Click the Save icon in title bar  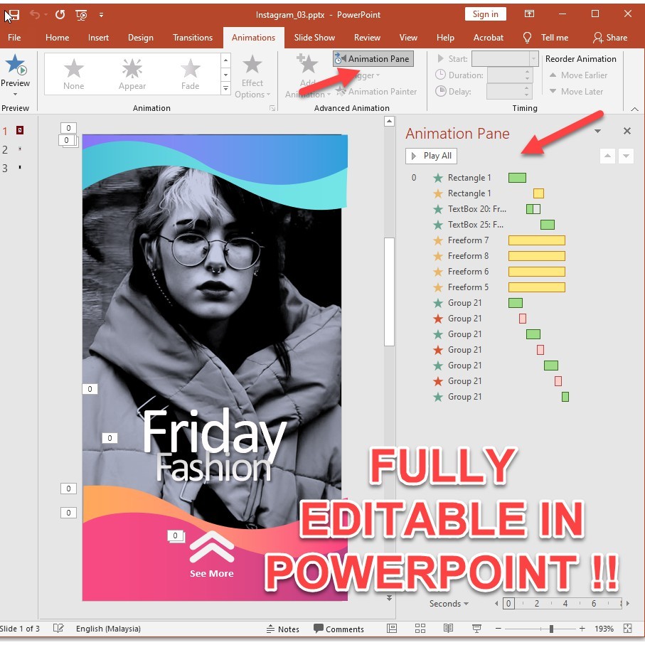pos(12,14)
